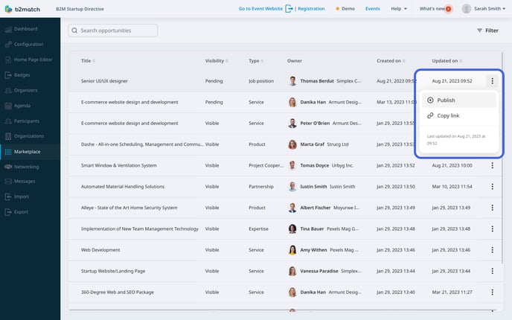This screenshot has height=320, width=512.
Task: Open the Registration link
Action: point(311,9)
